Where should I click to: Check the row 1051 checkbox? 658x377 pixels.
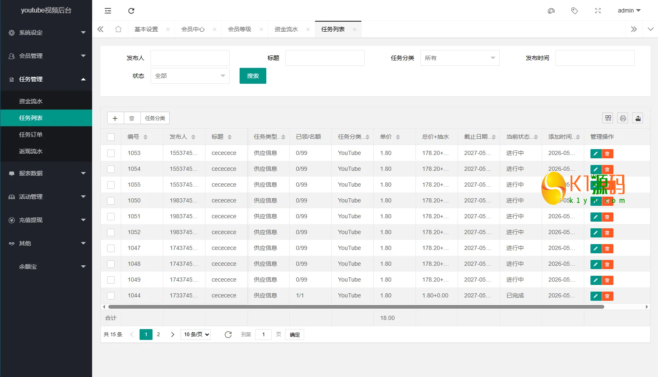(111, 217)
